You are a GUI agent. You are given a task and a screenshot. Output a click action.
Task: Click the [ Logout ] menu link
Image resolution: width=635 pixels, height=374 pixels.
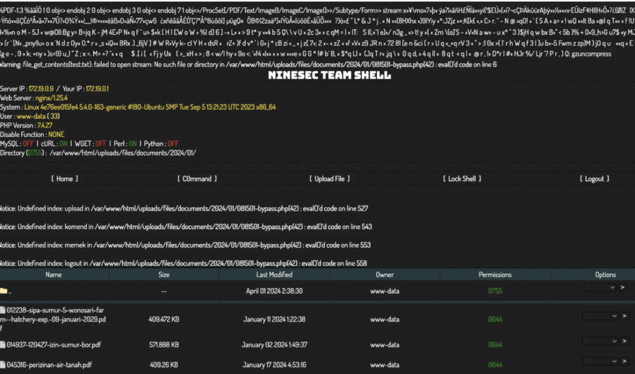tap(595, 179)
